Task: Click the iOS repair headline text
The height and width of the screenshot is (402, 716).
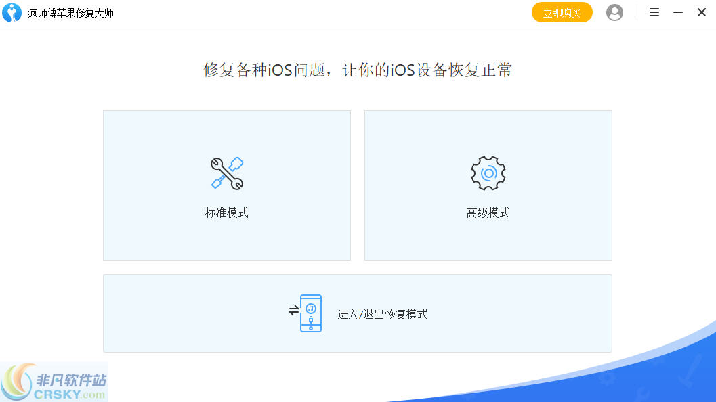Action: (x=357, y=70)
